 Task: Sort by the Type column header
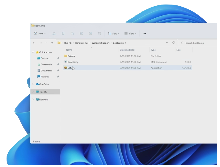[x=153, y=50]
